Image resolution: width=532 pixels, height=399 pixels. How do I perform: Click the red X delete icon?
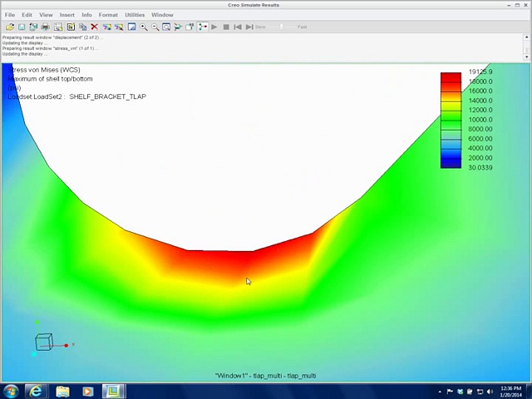click(94, 27)
